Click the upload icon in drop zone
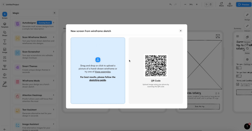252x131 pixels. pos(98,60)
